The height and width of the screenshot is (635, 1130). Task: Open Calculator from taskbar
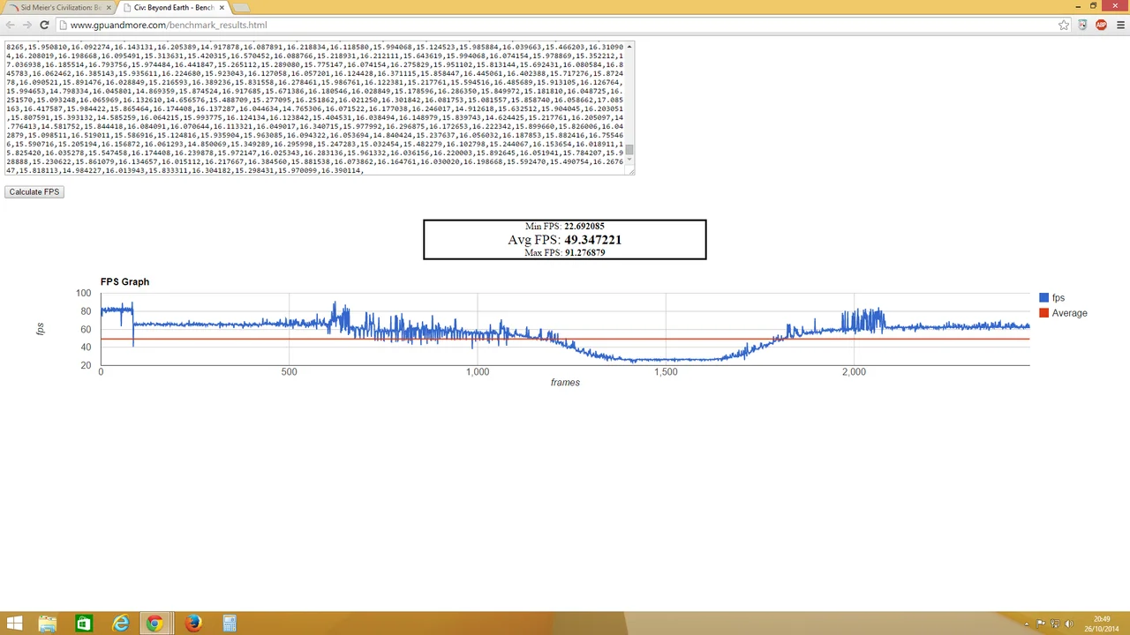[229, 624]
